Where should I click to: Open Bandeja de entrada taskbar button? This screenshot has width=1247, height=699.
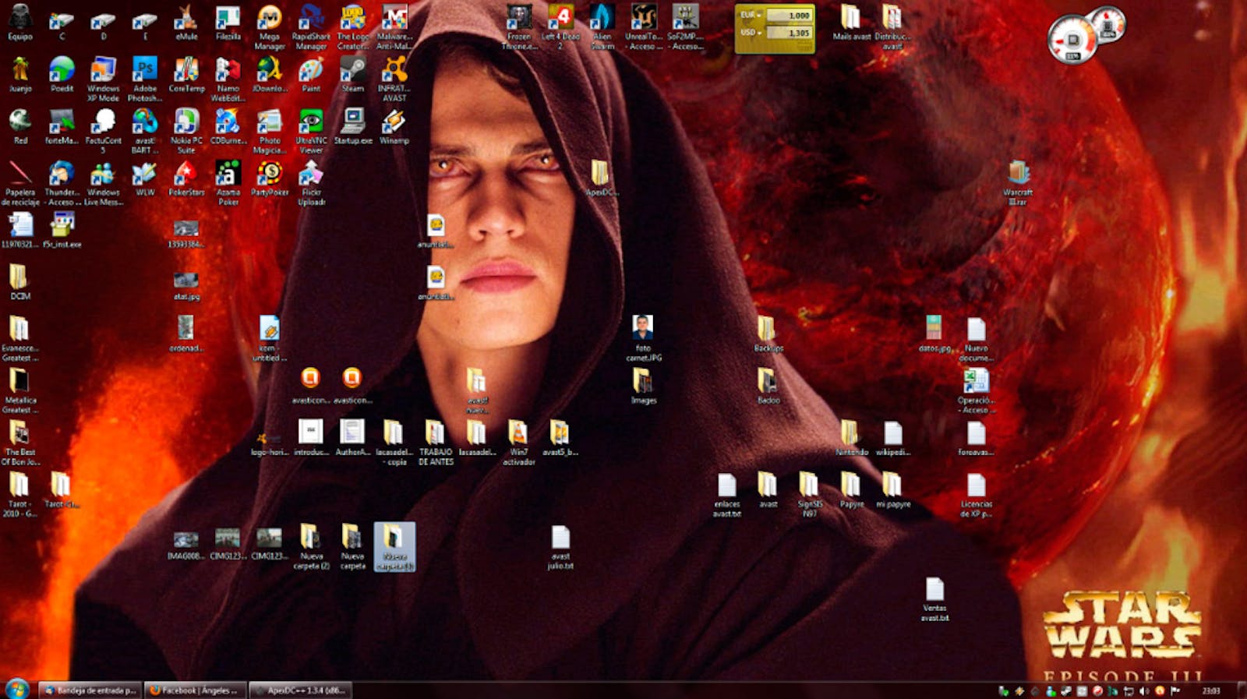click(x=90, y=690)
